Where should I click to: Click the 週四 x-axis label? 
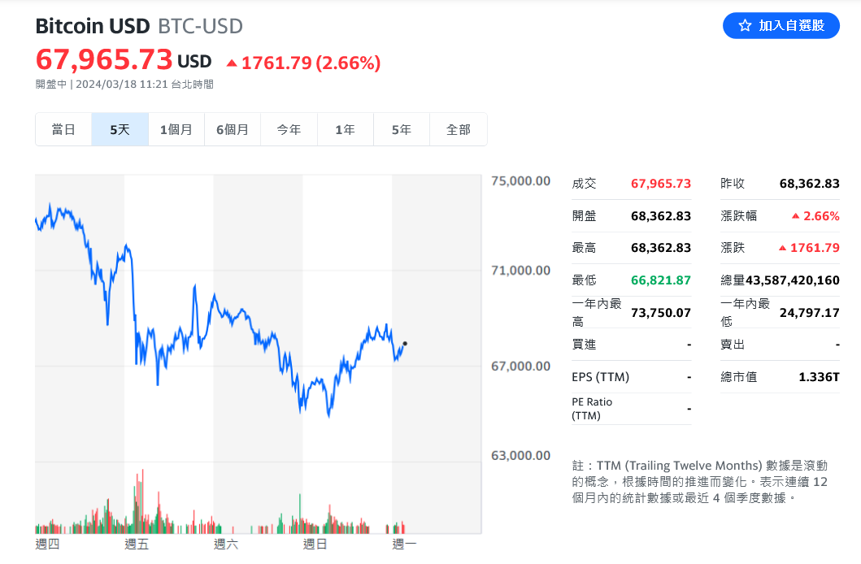(47, 544)
